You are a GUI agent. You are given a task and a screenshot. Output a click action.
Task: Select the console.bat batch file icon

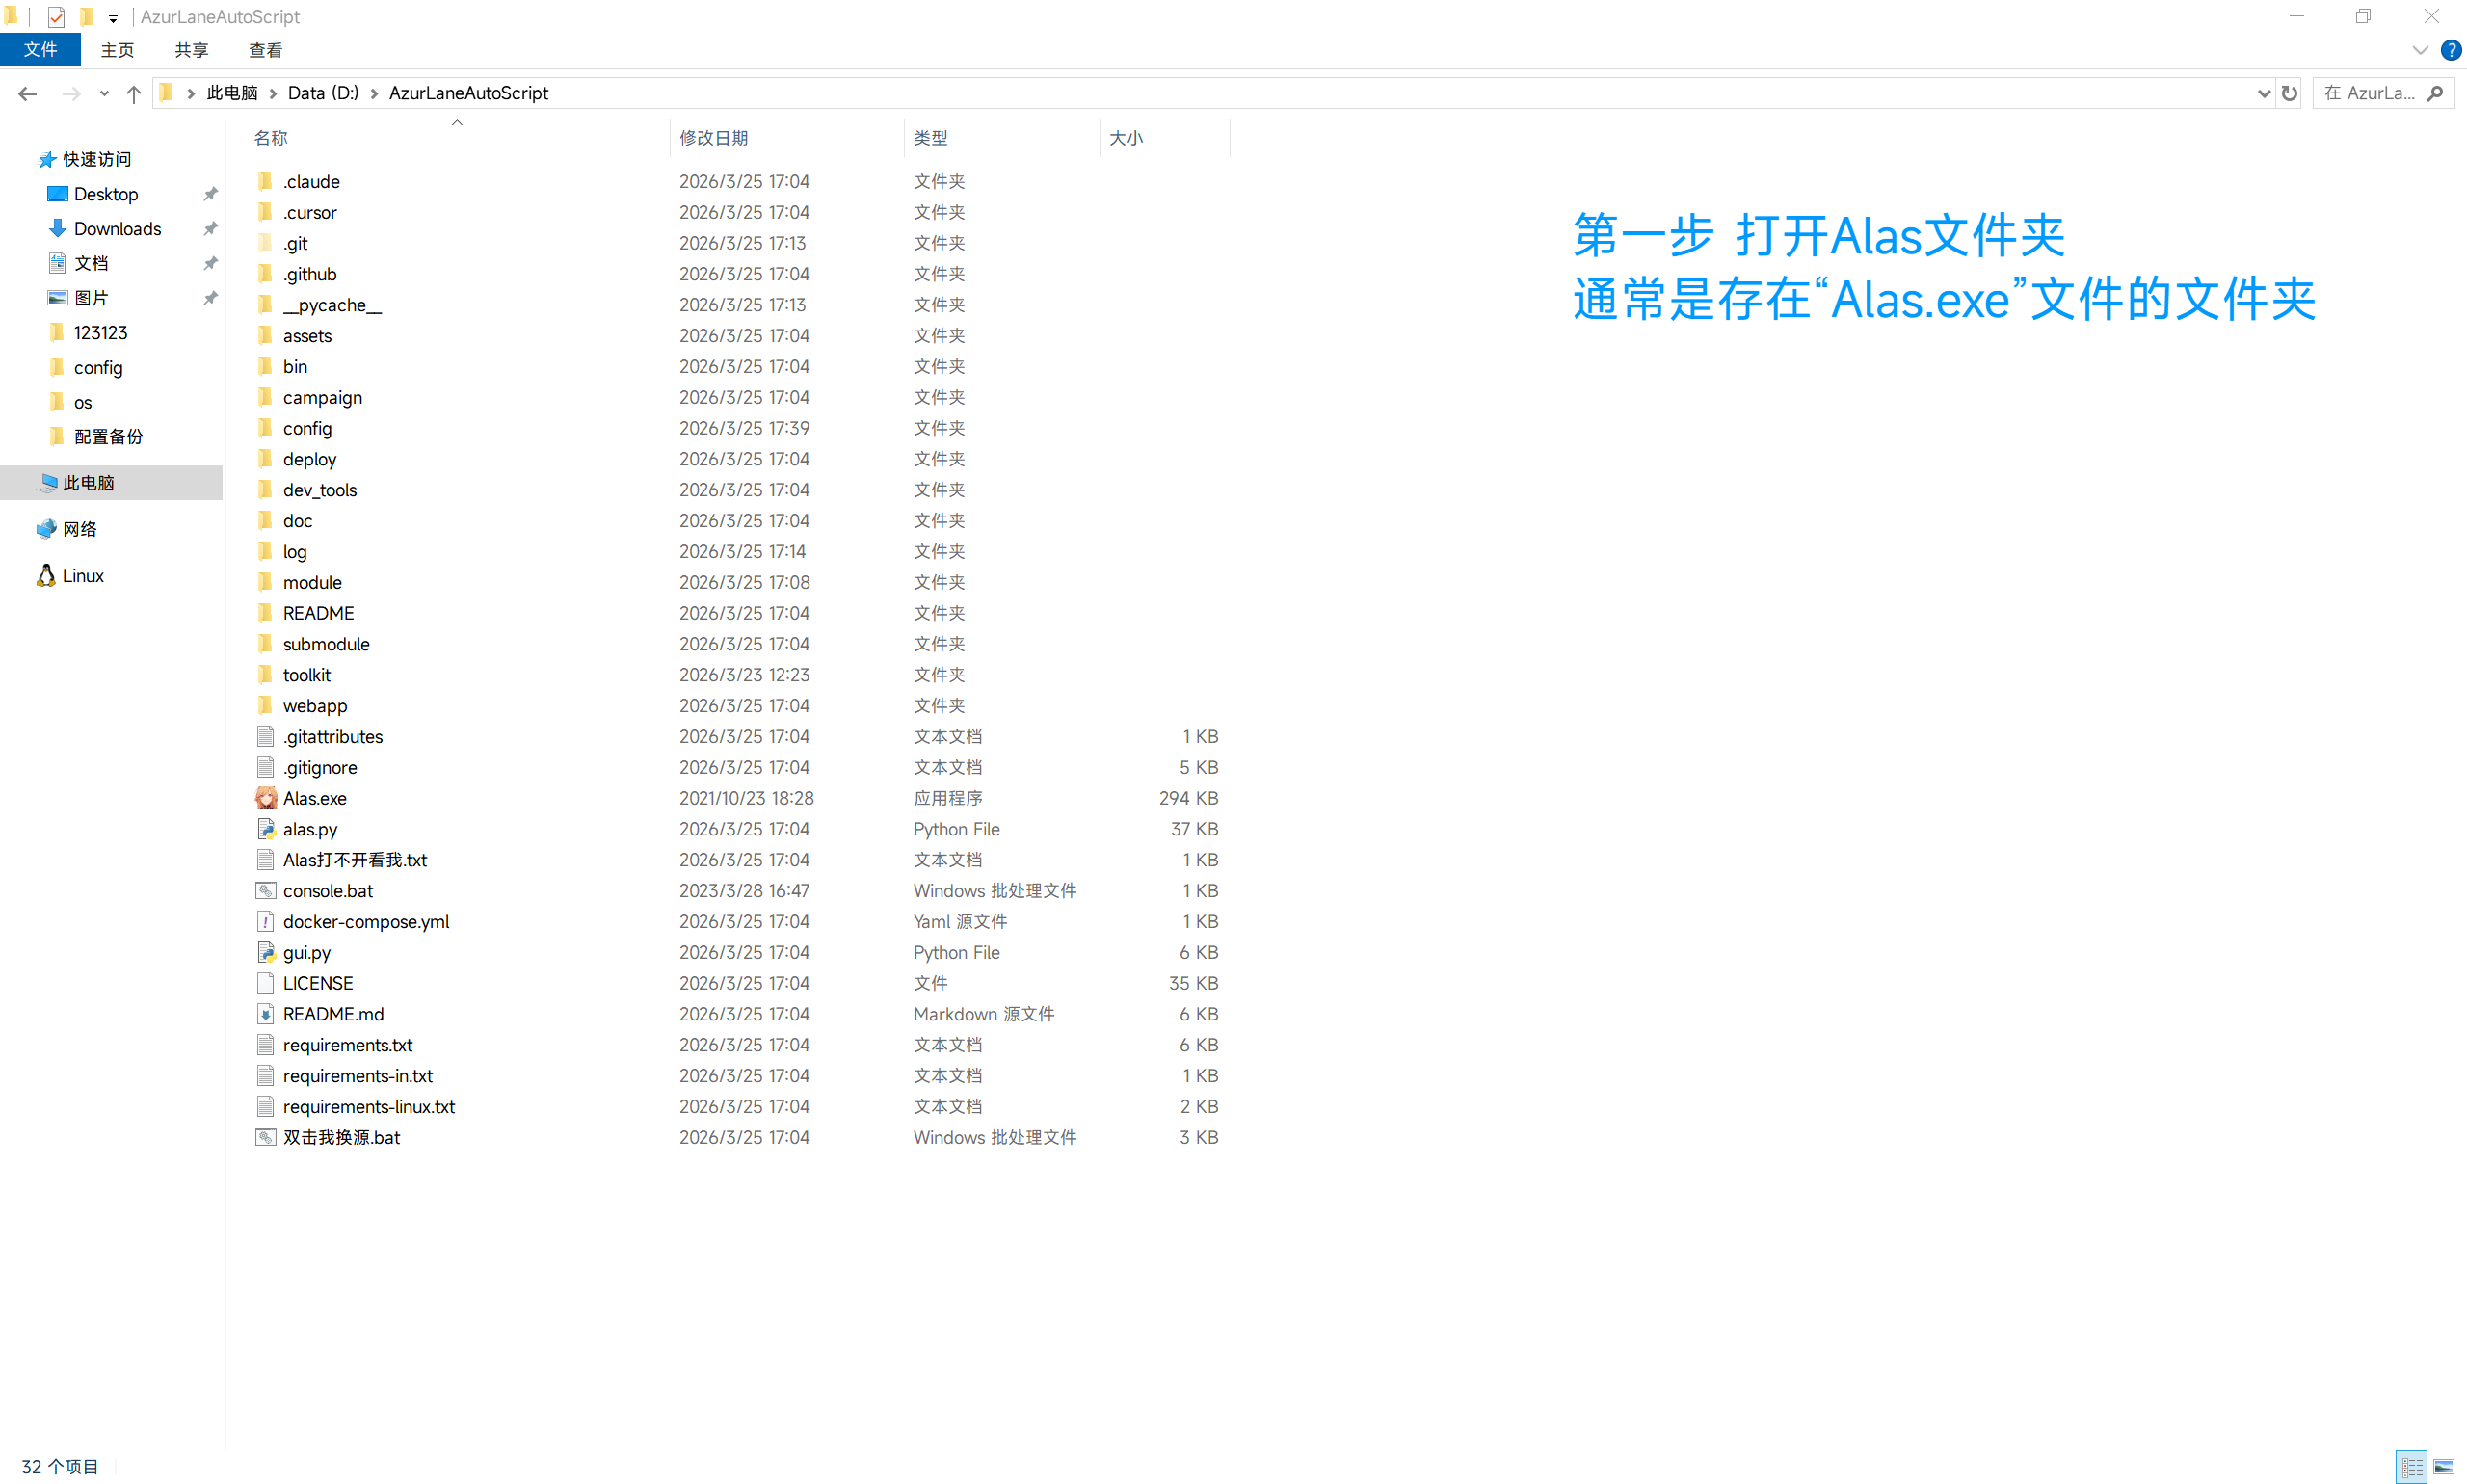tap(265, 890)
